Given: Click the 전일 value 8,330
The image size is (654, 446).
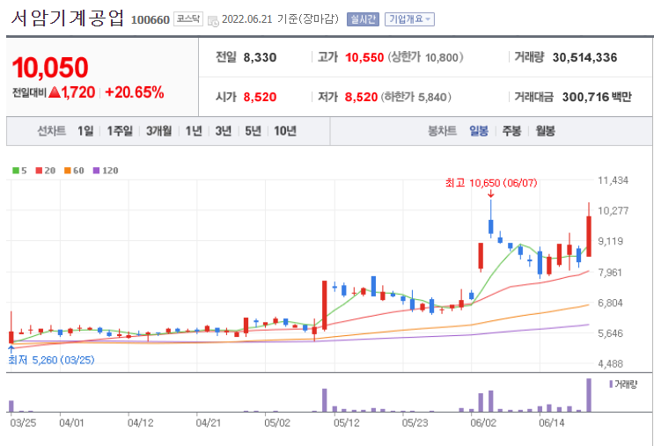Looking at the screenshot, I should [260, 57].
